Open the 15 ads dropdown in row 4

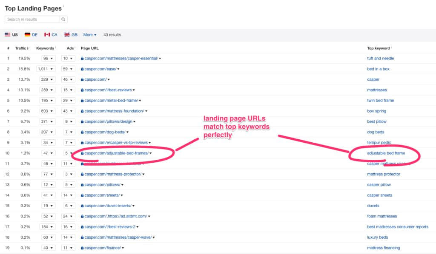pos(68,90)
